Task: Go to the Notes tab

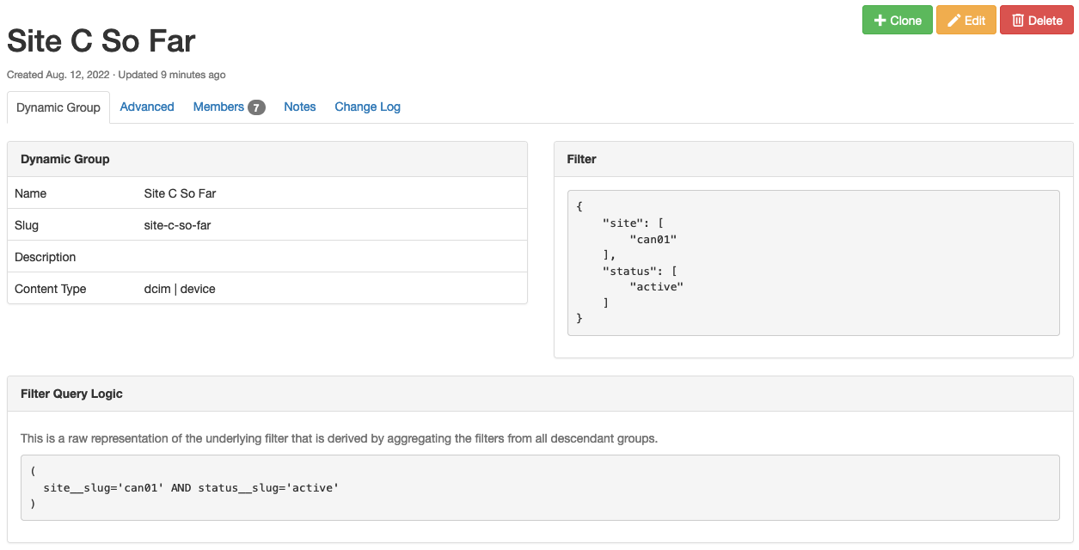Action: click(x=299, y=107)
